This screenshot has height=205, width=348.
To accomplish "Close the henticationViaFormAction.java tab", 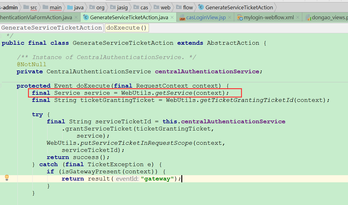I will [x=76, y=17].
